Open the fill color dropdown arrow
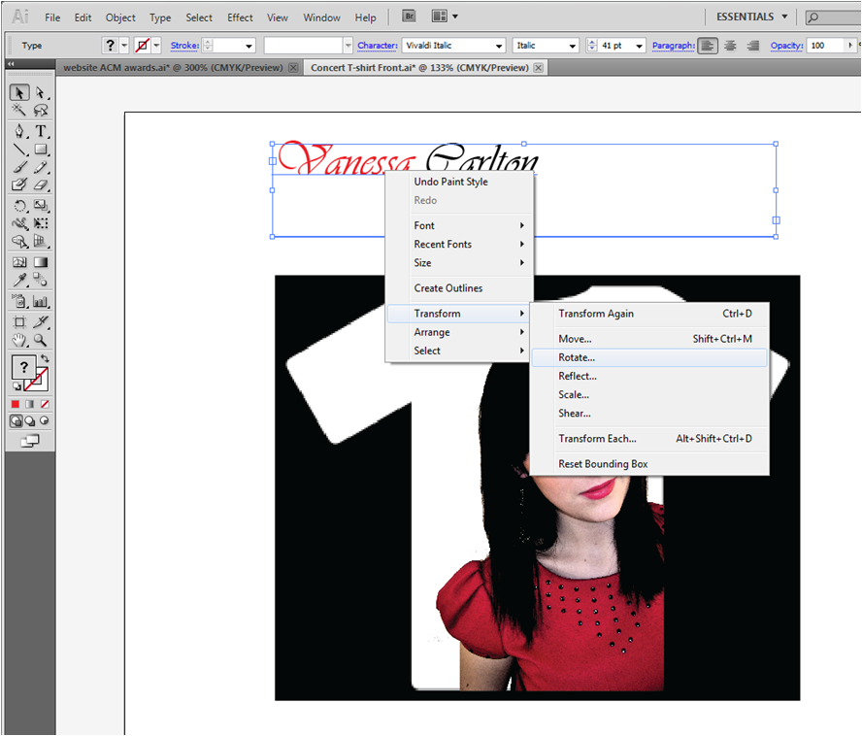 (x=125, y=46)
